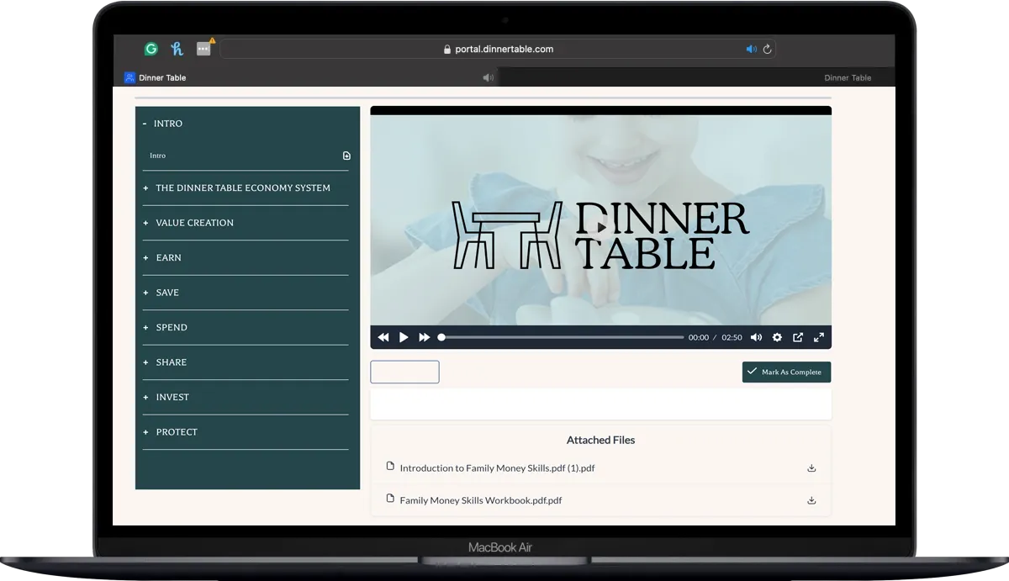1009x581 pixels.
Task: Open the extension with warning badge
Action: (204, 48)
